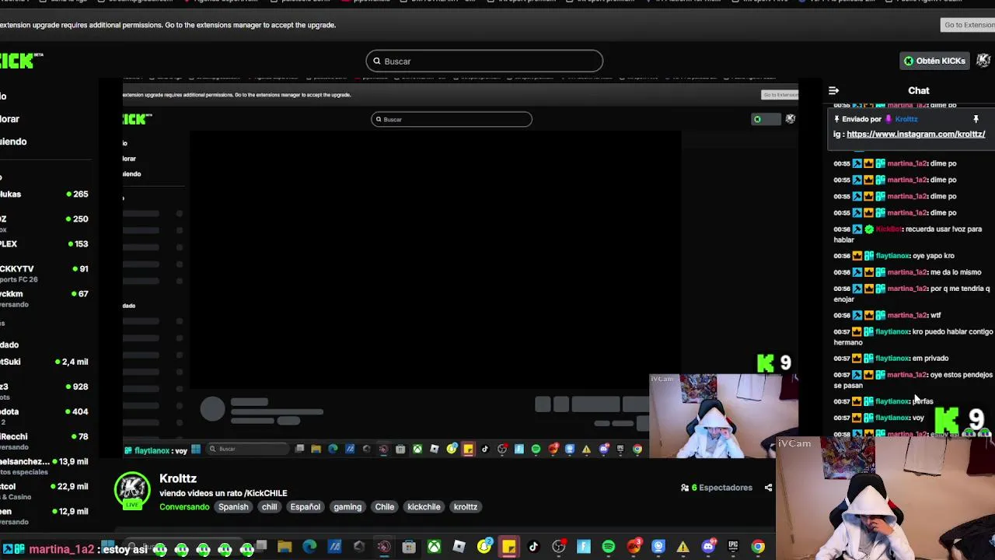Open the share icon beside Espectadores

click(768, 488)
